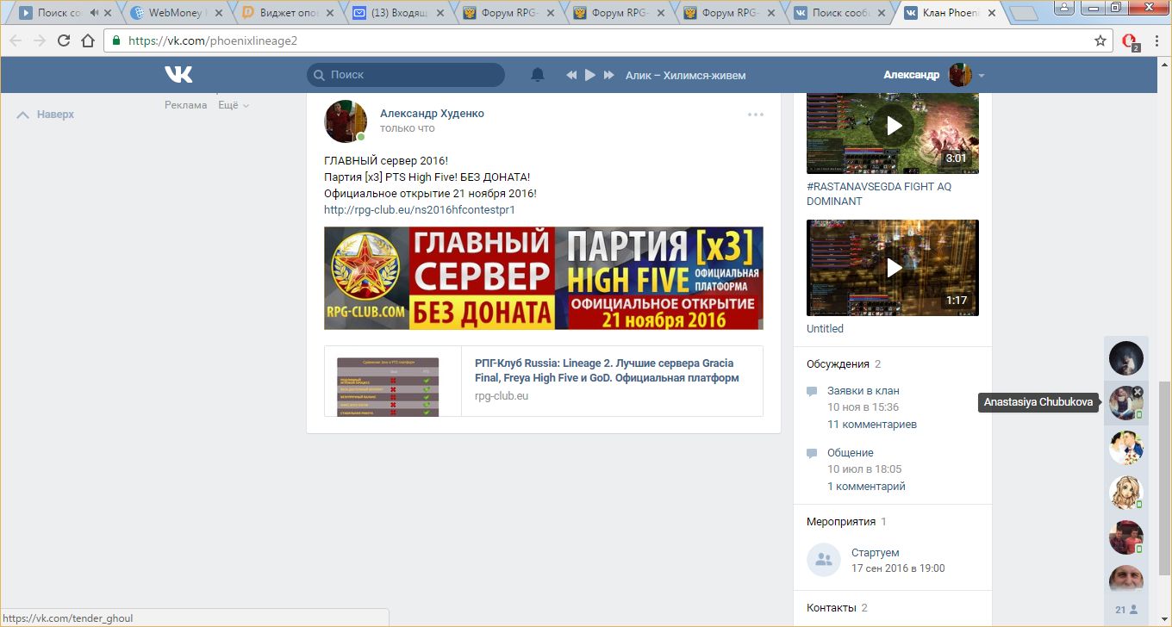Open the cartoon blonde avatar chat
The width and height of the screenshot is (1172, 627).
(1125, 493)
